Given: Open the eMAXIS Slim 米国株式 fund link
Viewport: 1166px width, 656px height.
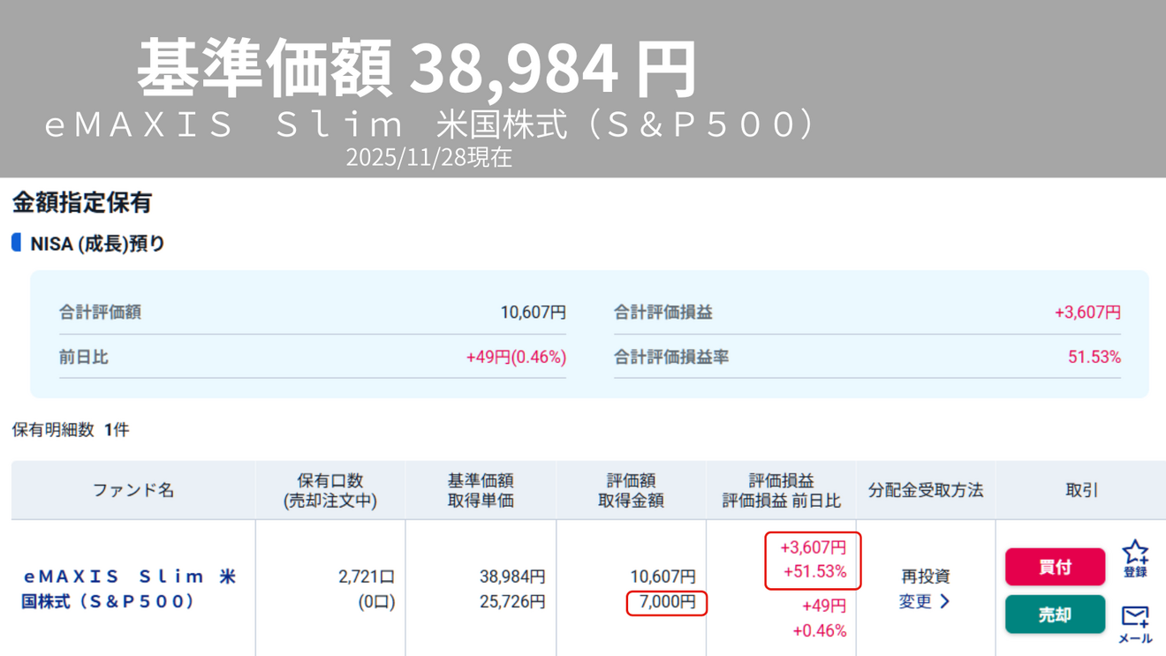Looking at the screenshot, I should (x=129, y=589).
